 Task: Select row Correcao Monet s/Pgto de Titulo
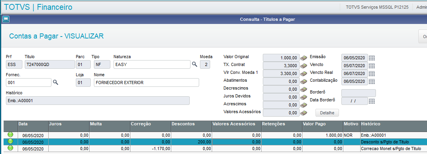coord(215,148)
